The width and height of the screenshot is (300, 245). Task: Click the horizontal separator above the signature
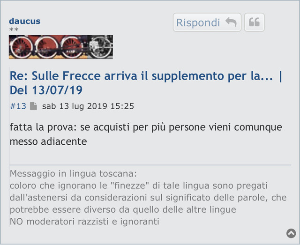pos(150,165)
